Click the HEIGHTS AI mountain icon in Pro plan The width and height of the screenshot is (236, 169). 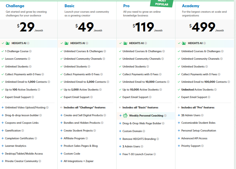click(x=125, y=43)
